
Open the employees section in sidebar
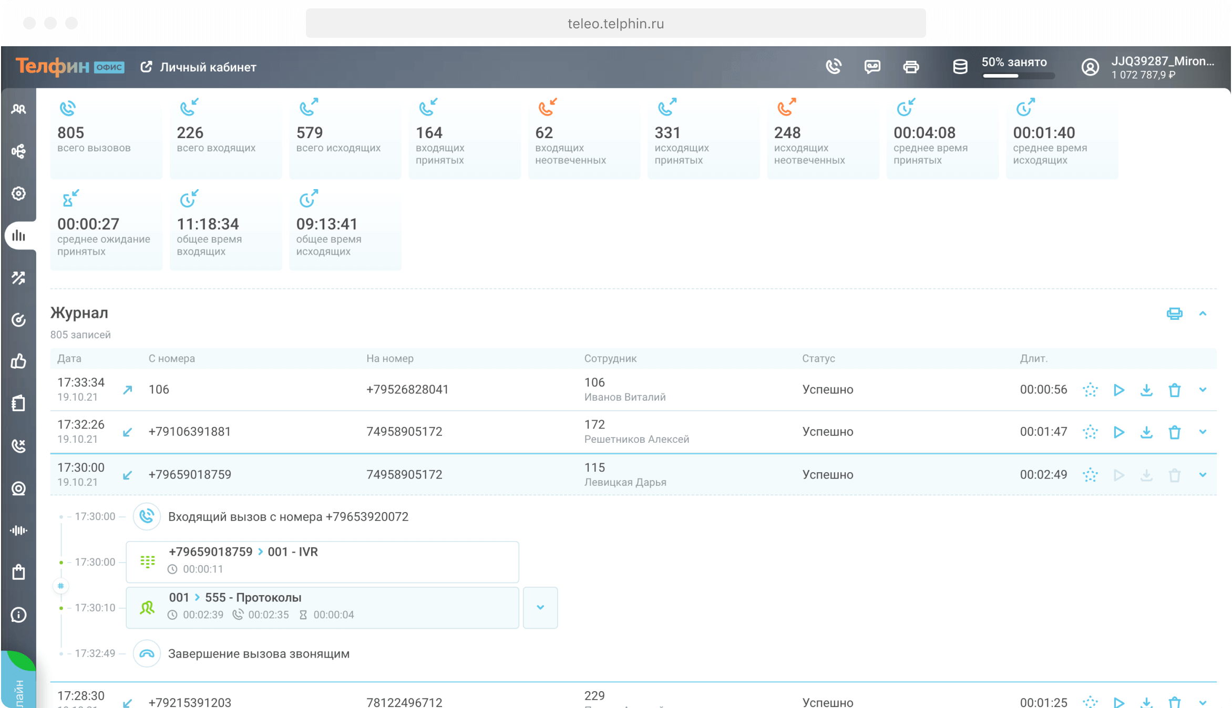18,109
